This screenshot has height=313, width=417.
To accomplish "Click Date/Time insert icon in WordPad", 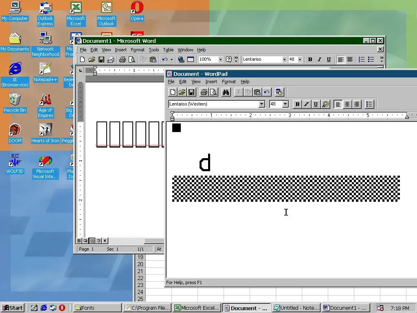I will coord(279,93).
